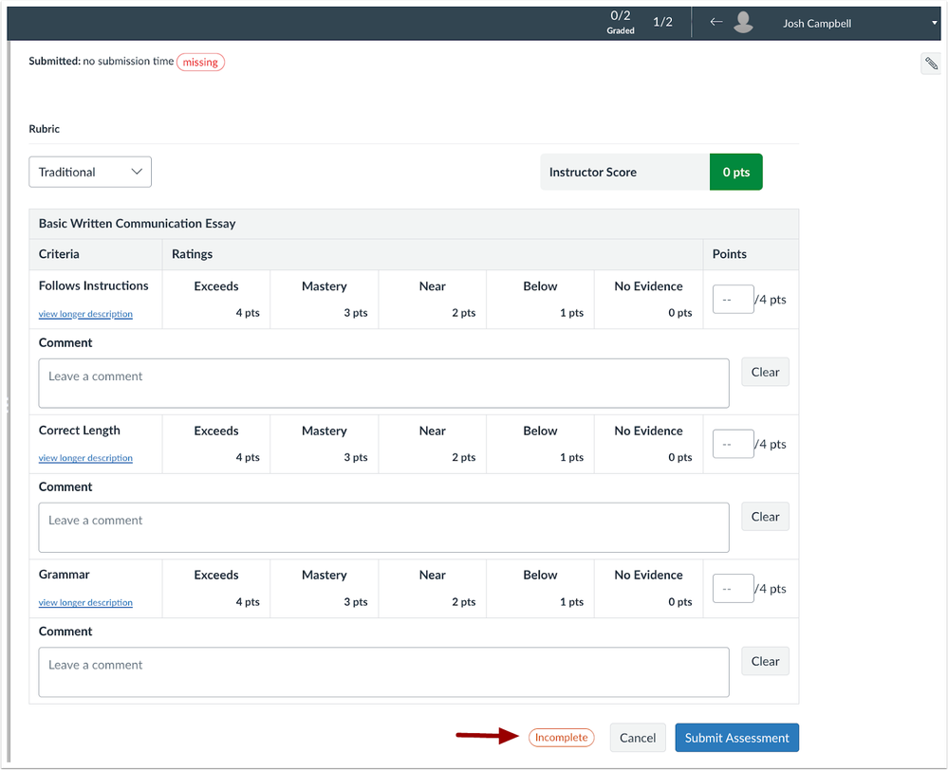Open the Traditional rubric view dropdown
This screenshot has height=770, width=948.
click(x=90, y=172)
